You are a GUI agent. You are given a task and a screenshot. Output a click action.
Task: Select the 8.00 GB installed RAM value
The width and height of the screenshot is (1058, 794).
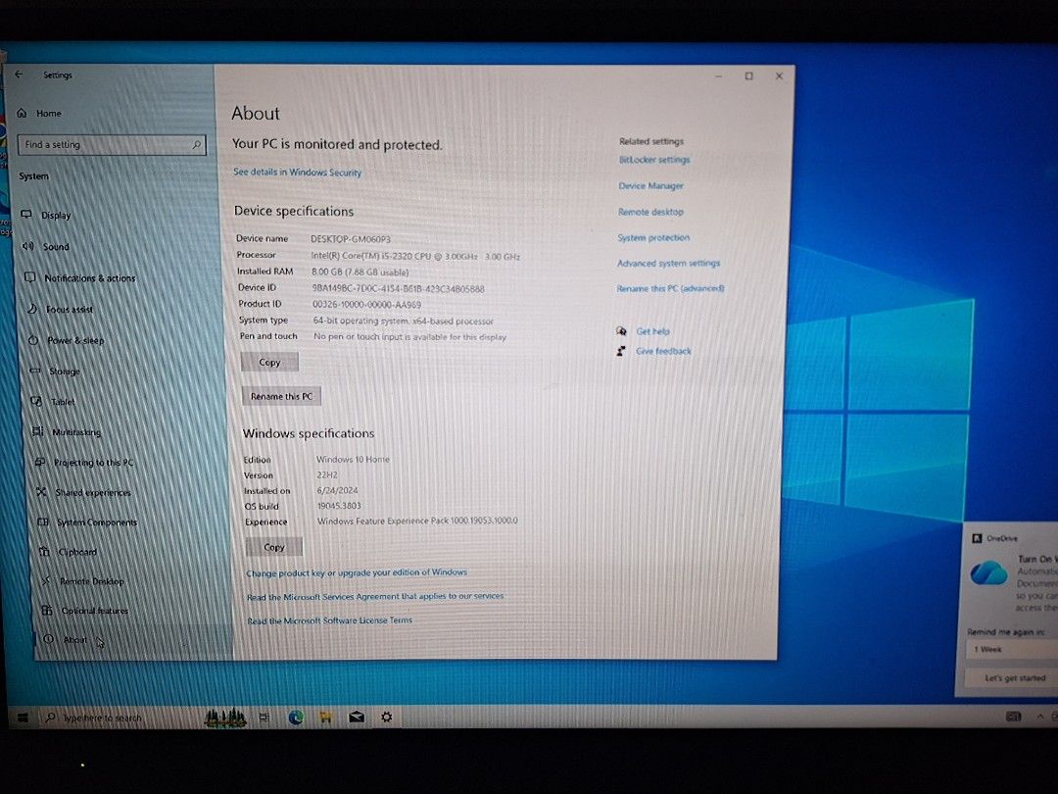pos(360,273)
